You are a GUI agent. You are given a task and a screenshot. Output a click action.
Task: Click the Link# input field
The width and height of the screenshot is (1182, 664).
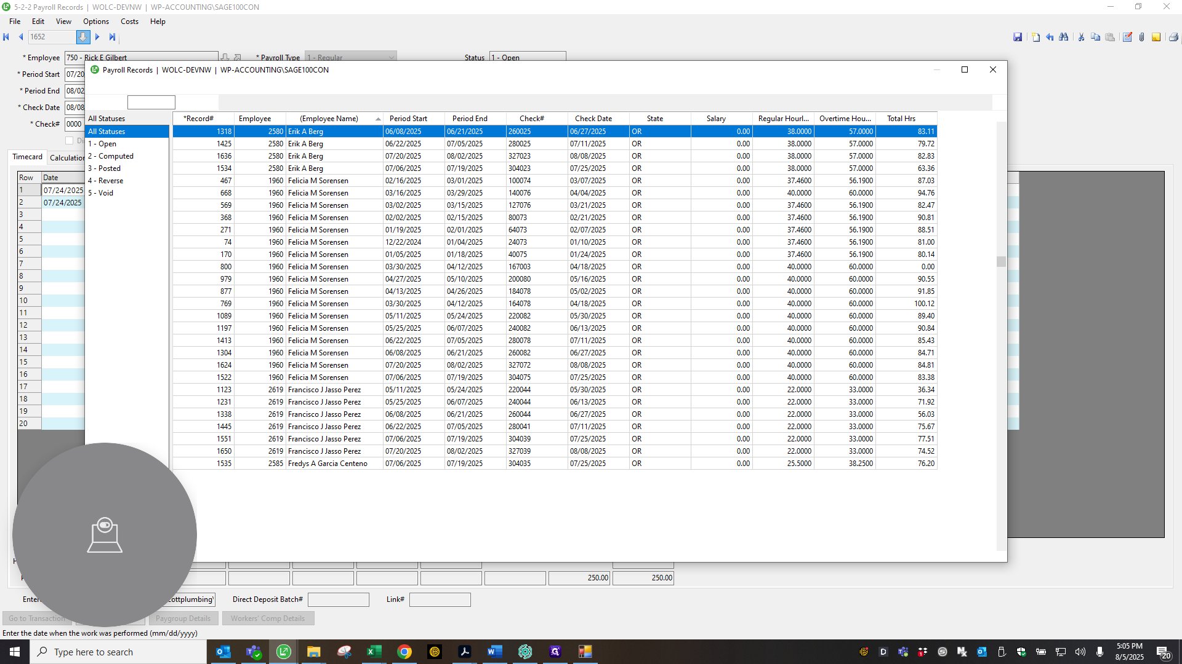(440, 599)
